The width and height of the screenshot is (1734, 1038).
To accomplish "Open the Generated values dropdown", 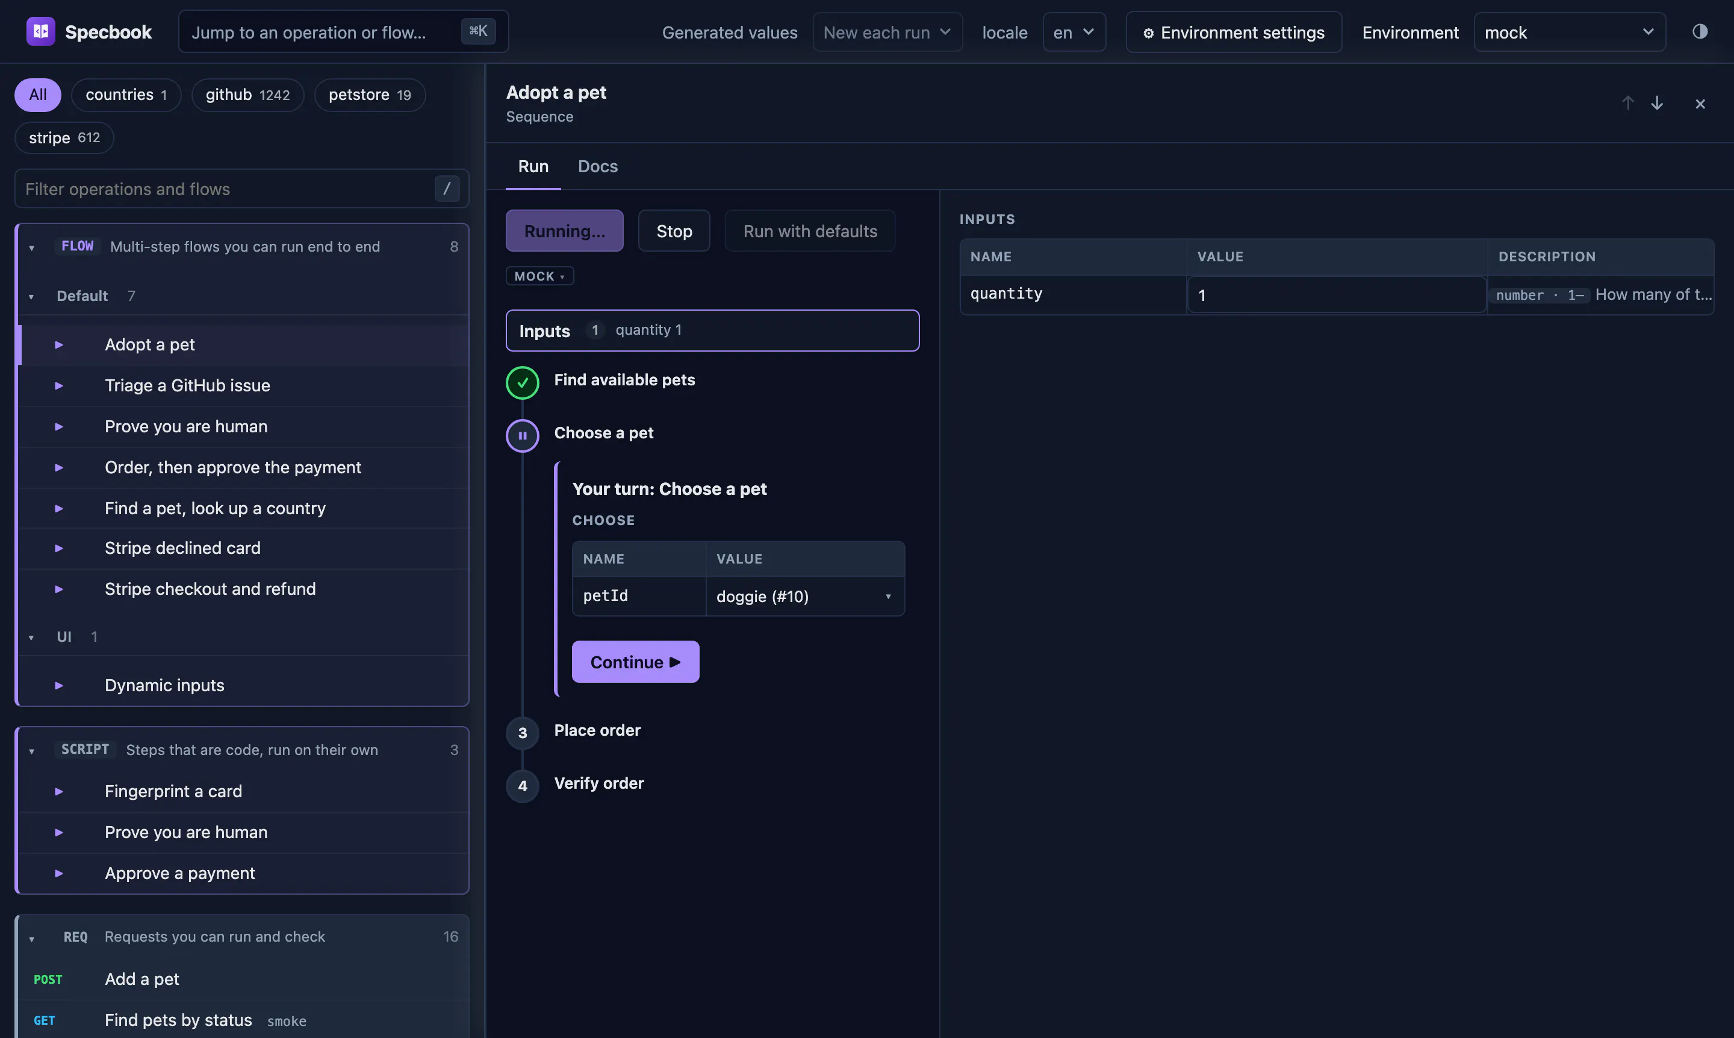I will tap(887, 32).
